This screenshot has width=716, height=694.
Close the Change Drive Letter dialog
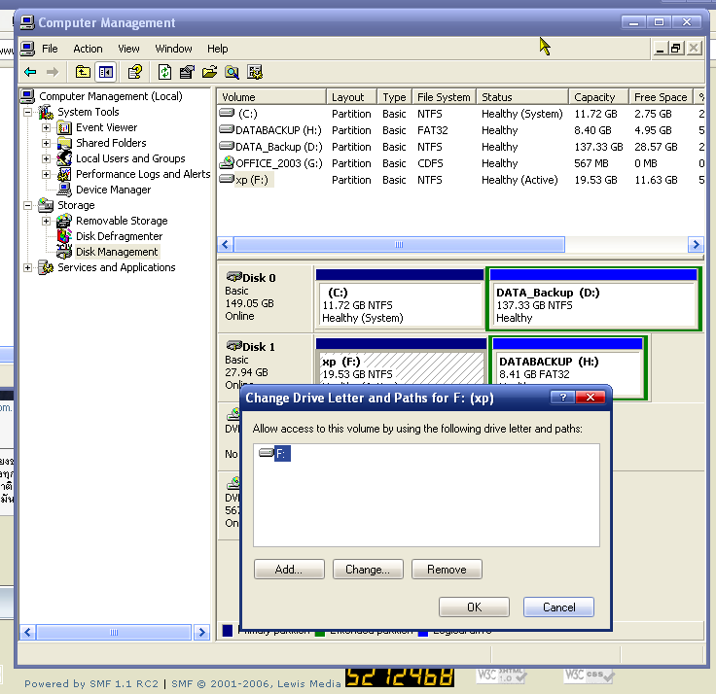[590, 398]
